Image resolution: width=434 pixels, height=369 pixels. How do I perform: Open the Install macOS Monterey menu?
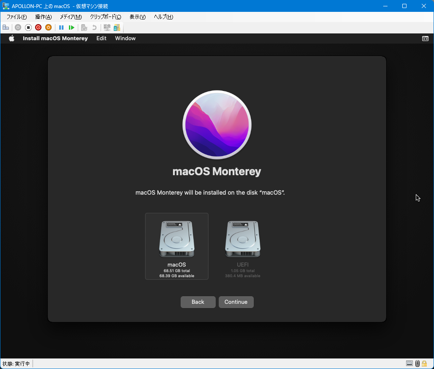pos(55,38)
